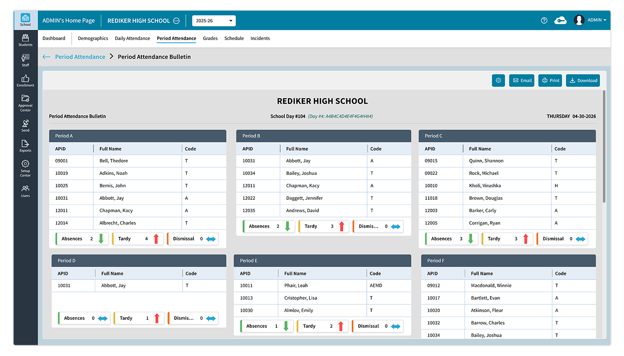Click the cloud key icon in header

[560, 20]
